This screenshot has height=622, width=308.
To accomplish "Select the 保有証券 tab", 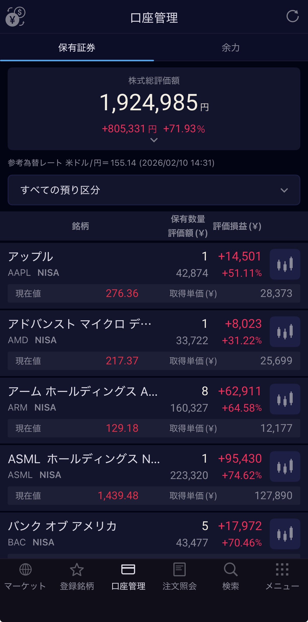I will 77,48.
